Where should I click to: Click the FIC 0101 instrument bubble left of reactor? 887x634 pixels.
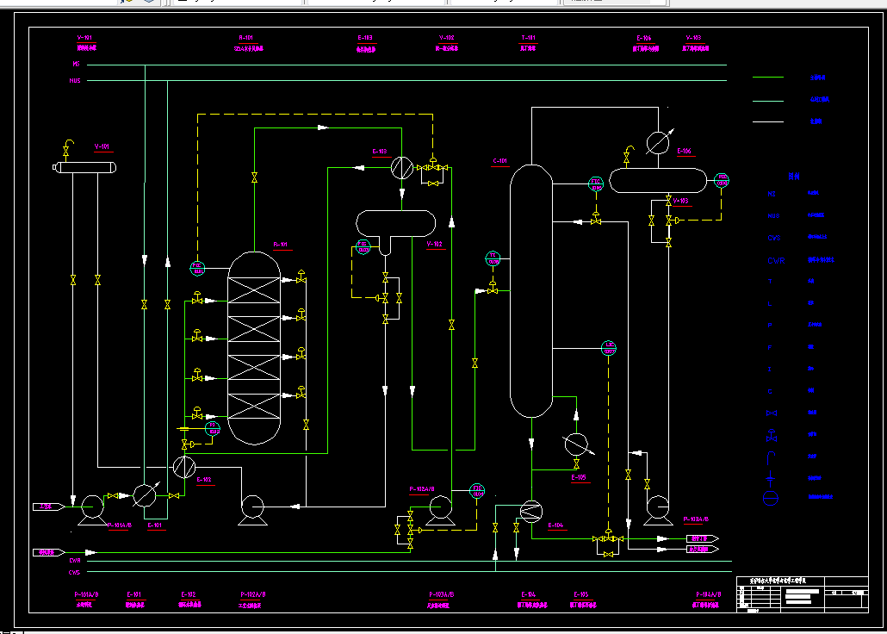pos(197,269)
